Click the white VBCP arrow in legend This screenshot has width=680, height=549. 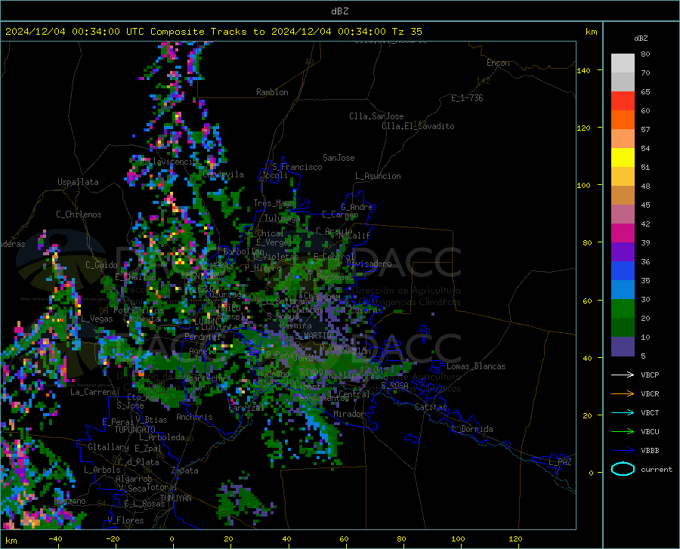(x=623, y=375)
